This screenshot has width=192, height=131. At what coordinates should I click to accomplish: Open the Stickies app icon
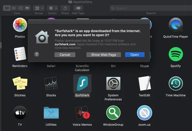pos(20,83)
